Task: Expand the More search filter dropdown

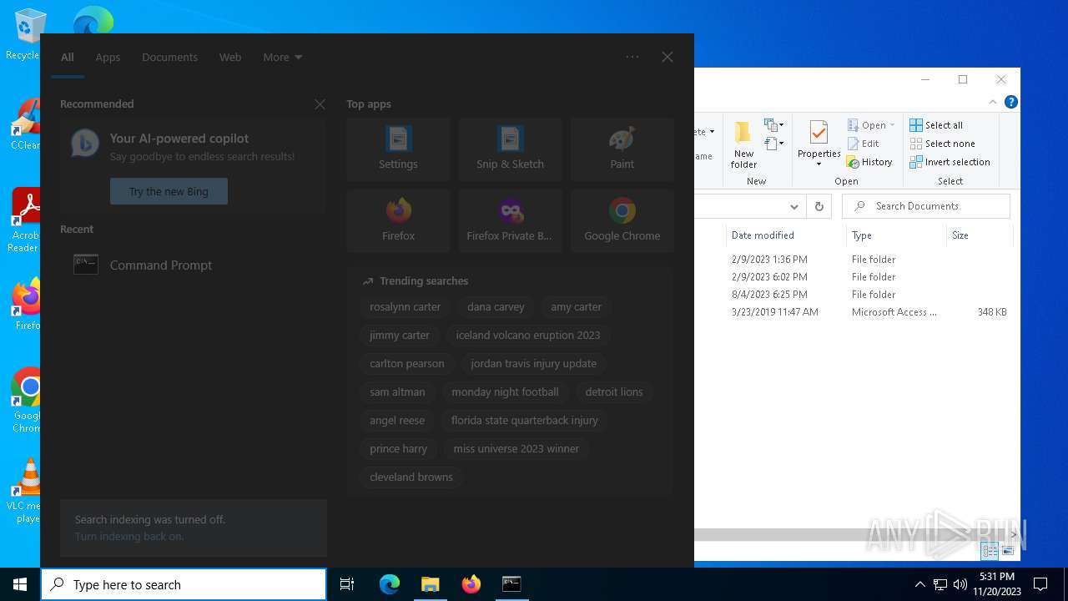Action: tap(282, 57)
